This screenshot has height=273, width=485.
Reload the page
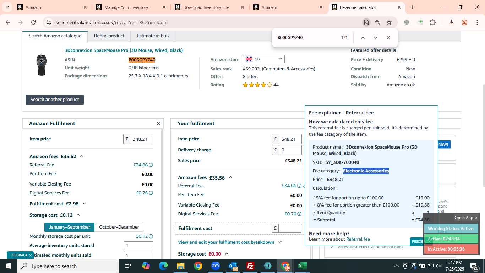point(33,22)
